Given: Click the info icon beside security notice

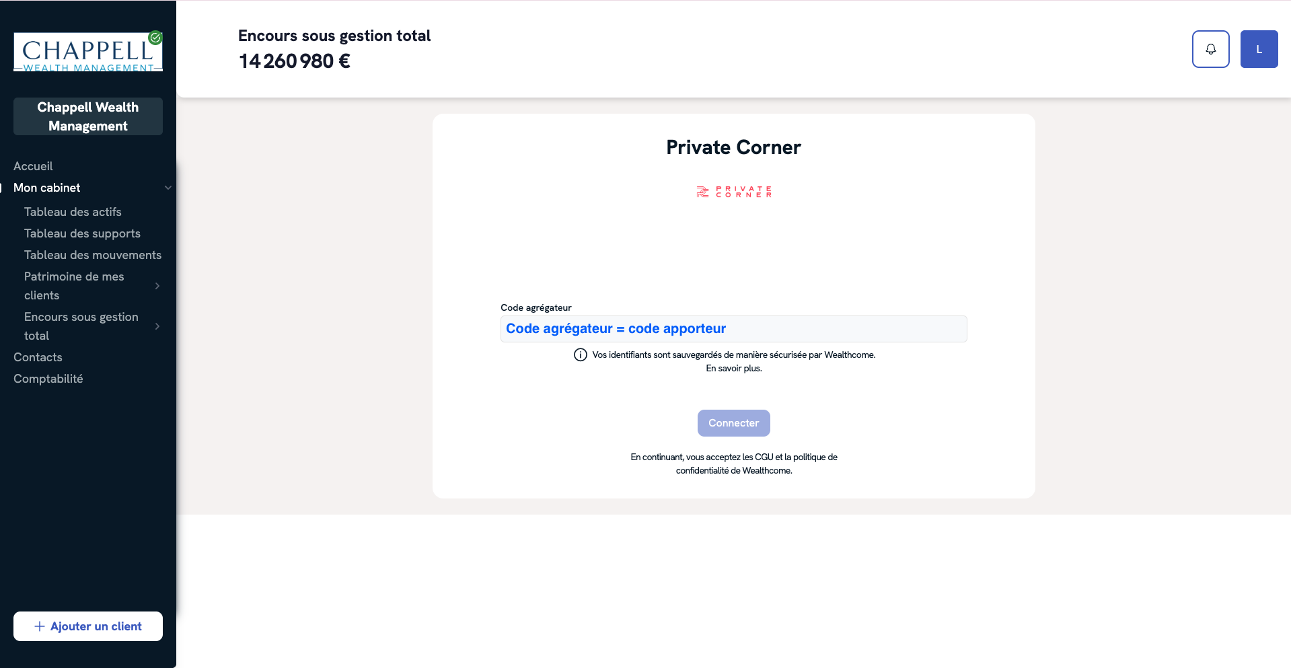Looking at the screenshot, I should (x=580, y=355).
